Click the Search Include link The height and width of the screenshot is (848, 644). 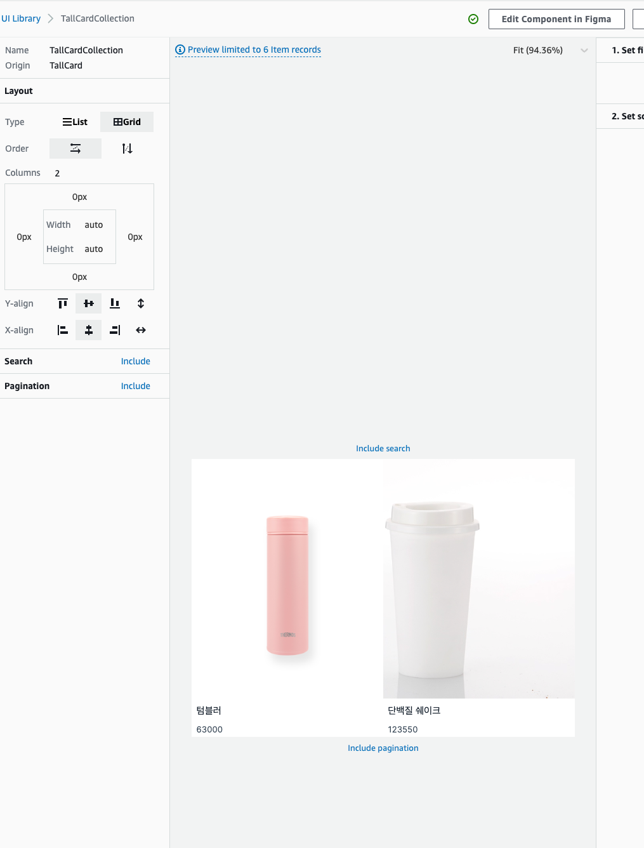[x=136, y=361]
